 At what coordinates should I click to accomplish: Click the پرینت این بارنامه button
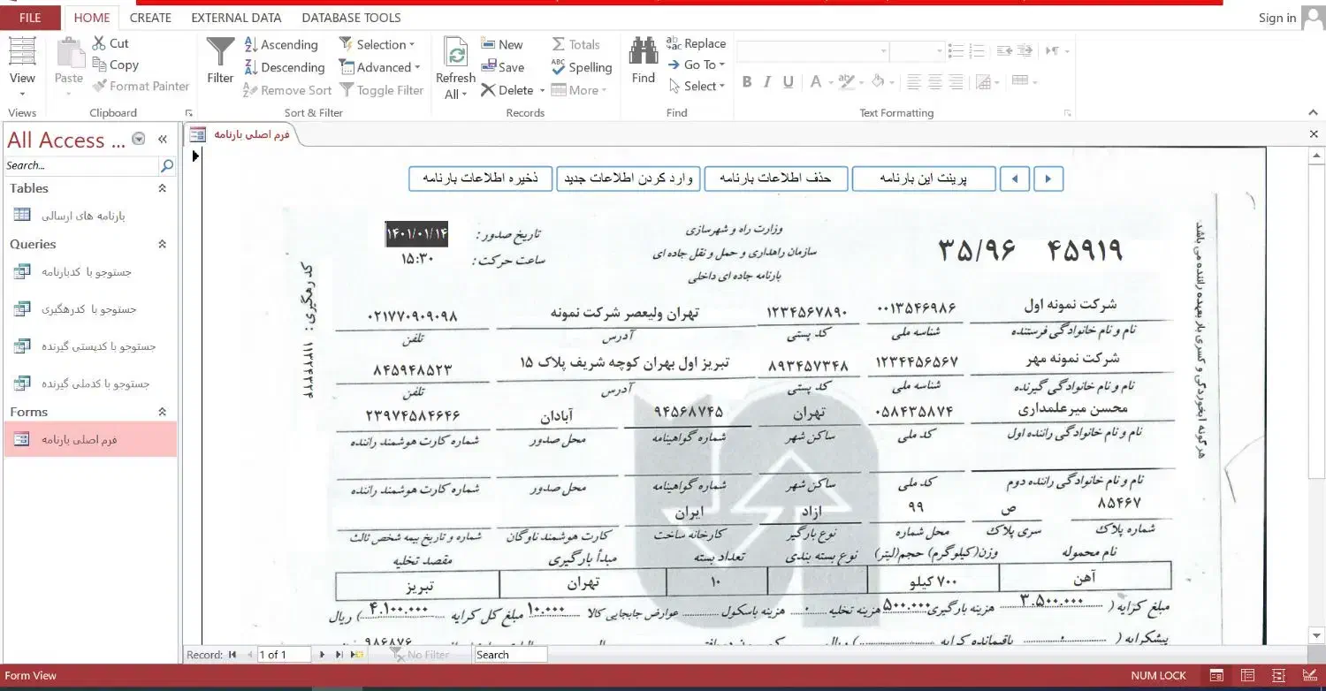pyautogui.click(x=924, y=178)
